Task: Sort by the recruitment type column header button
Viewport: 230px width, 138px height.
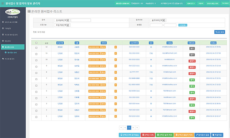Action: pyautogui.click(x=60, y=43)
